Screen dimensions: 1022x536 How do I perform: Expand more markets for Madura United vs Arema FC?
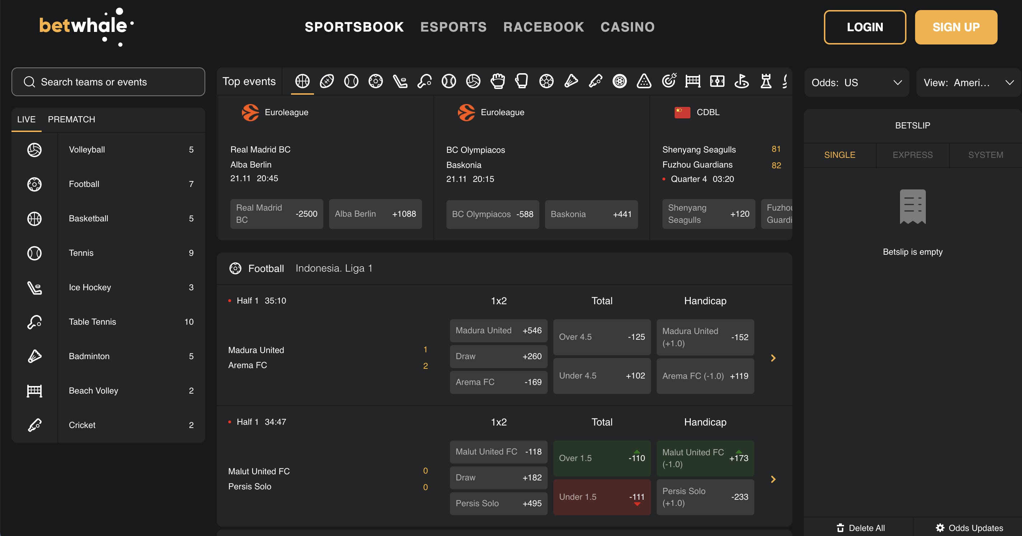773,358
